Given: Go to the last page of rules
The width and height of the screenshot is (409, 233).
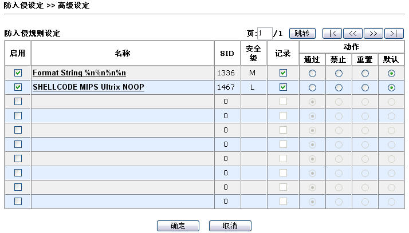Looking at the screenshot, I should [394, 33].
